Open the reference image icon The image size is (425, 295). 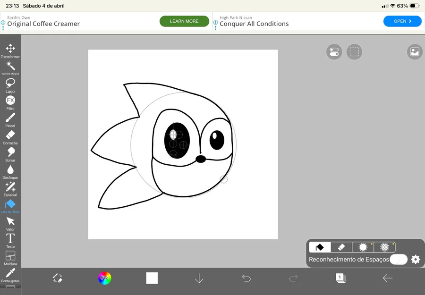(415, 52)
